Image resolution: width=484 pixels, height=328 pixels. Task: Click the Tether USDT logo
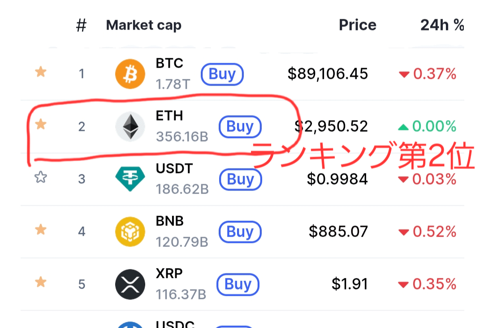(130, 179)
